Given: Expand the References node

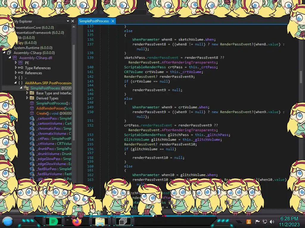Looking at the screenshot, I should pos(16,73).
